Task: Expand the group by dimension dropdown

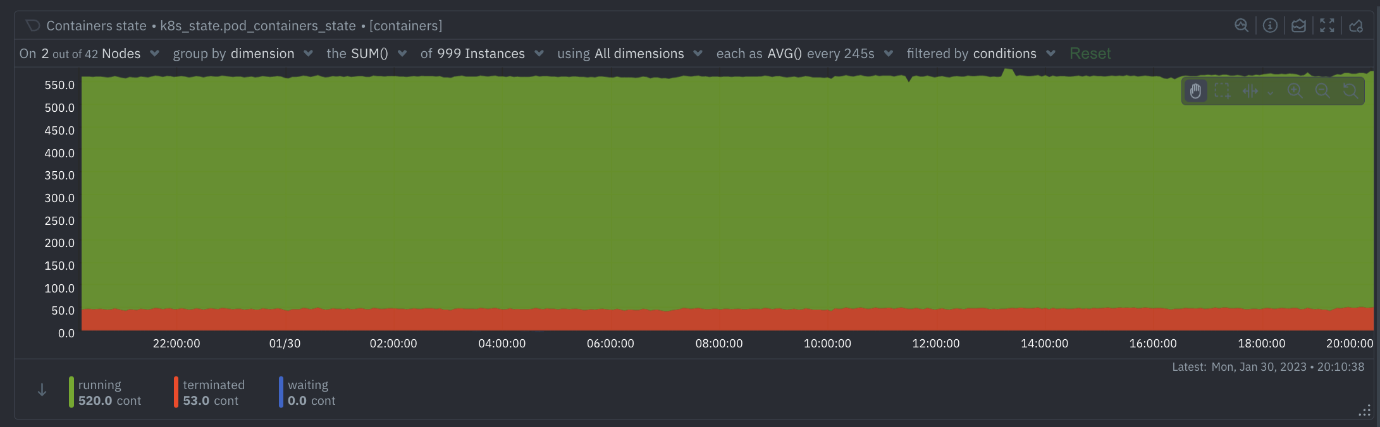Action: pyautogui.click(x=243, y=54)
